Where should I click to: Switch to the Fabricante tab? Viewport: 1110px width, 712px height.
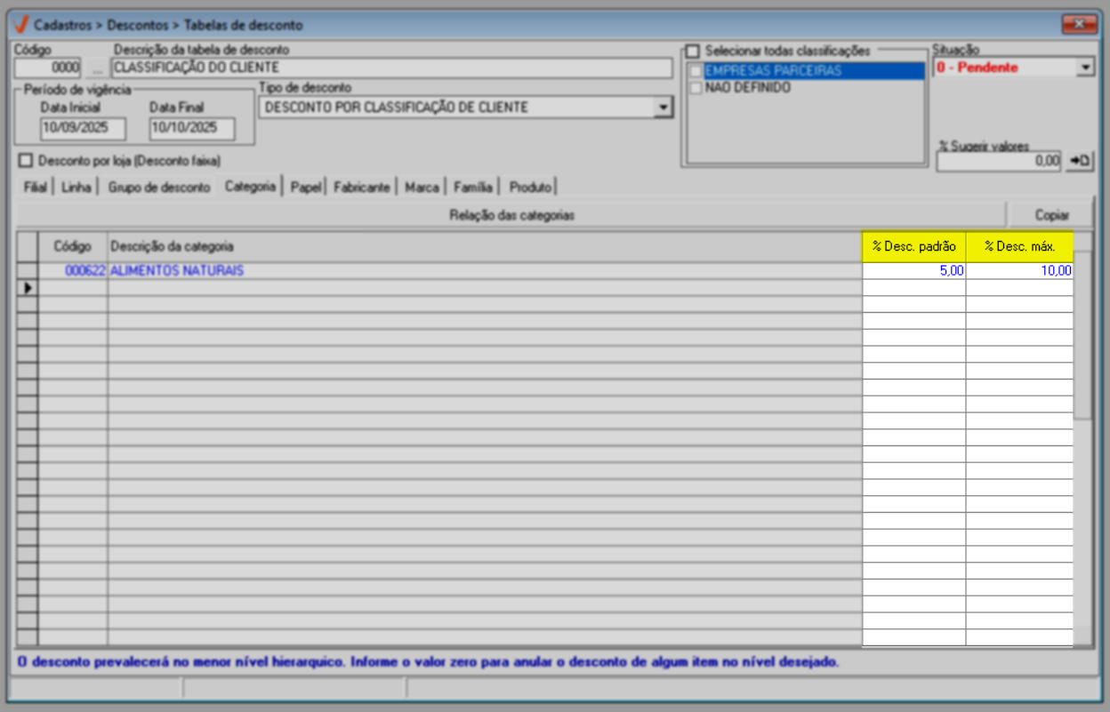pyautogui.click(x=362, y=188)
